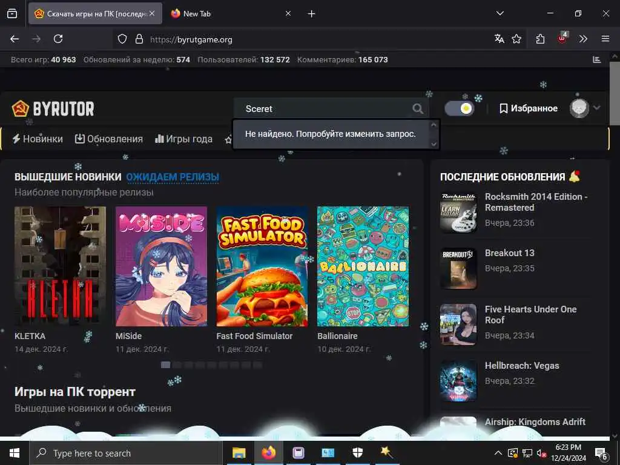Open the MiSide game cover

[x=161, y=266]
